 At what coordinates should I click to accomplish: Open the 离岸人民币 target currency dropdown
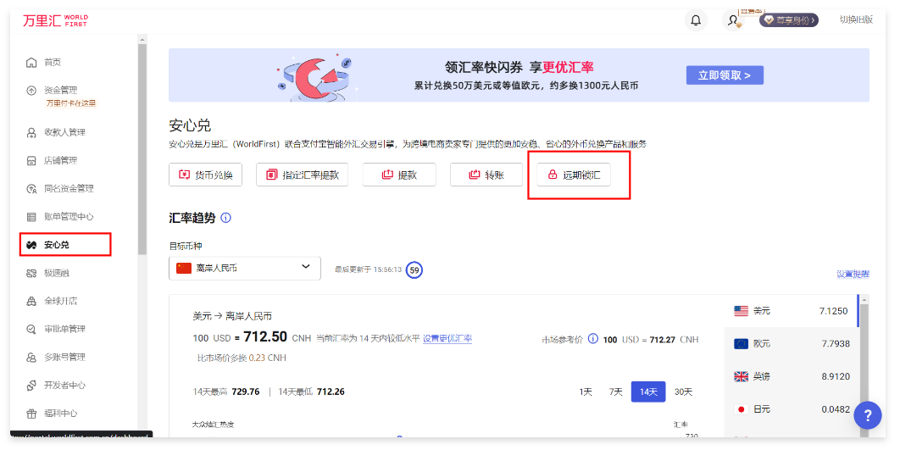click(245, 268)
